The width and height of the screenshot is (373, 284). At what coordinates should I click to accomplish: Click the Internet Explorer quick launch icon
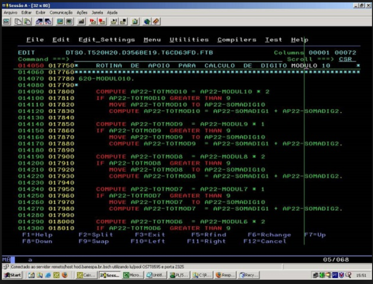[x=48, y=275]
